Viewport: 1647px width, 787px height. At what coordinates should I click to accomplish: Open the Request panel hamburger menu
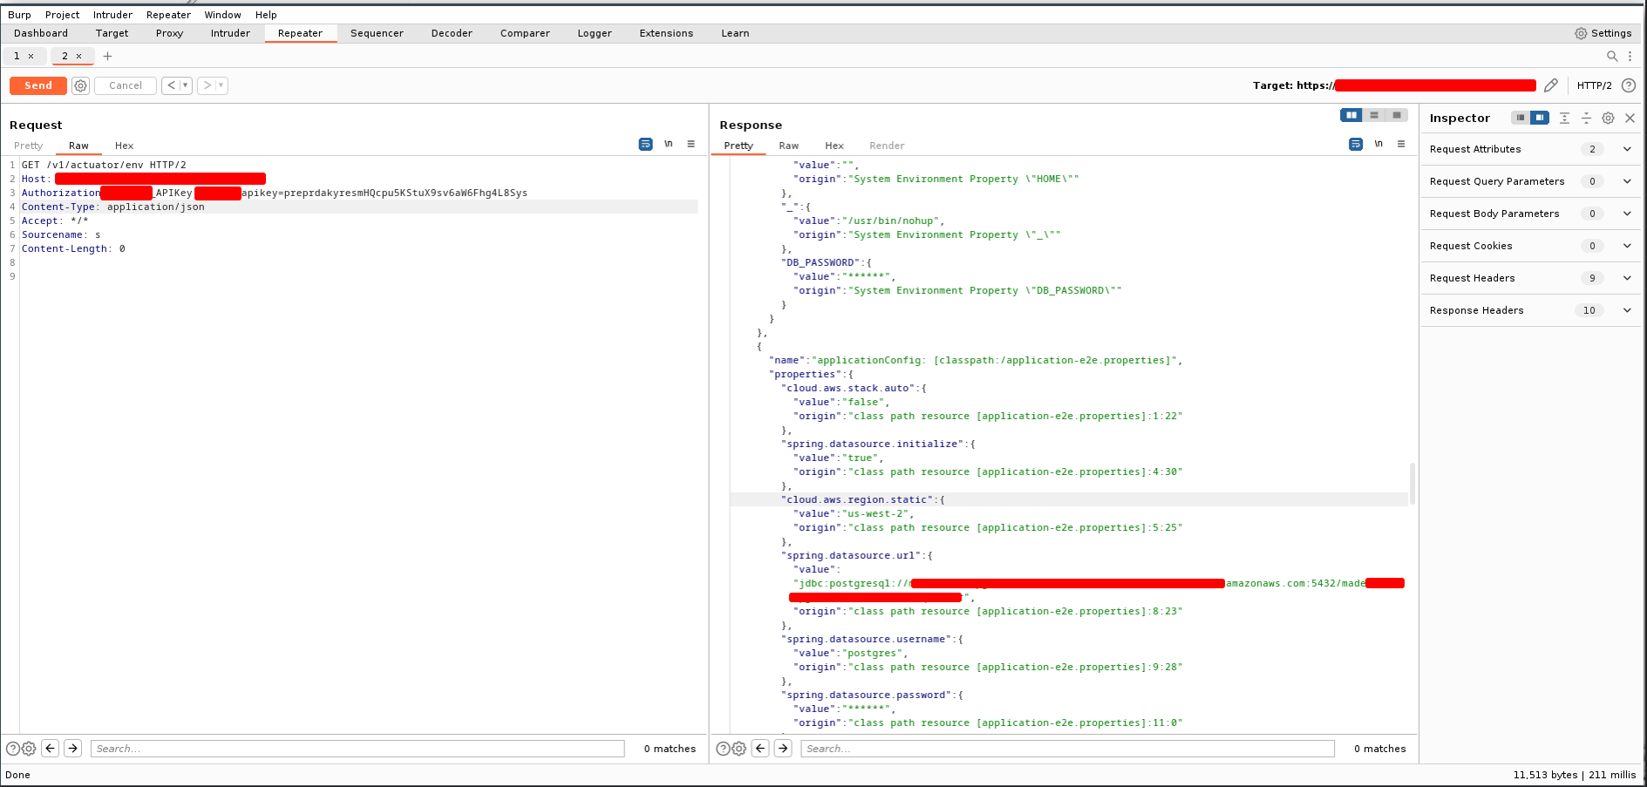(x=691, y=145)
